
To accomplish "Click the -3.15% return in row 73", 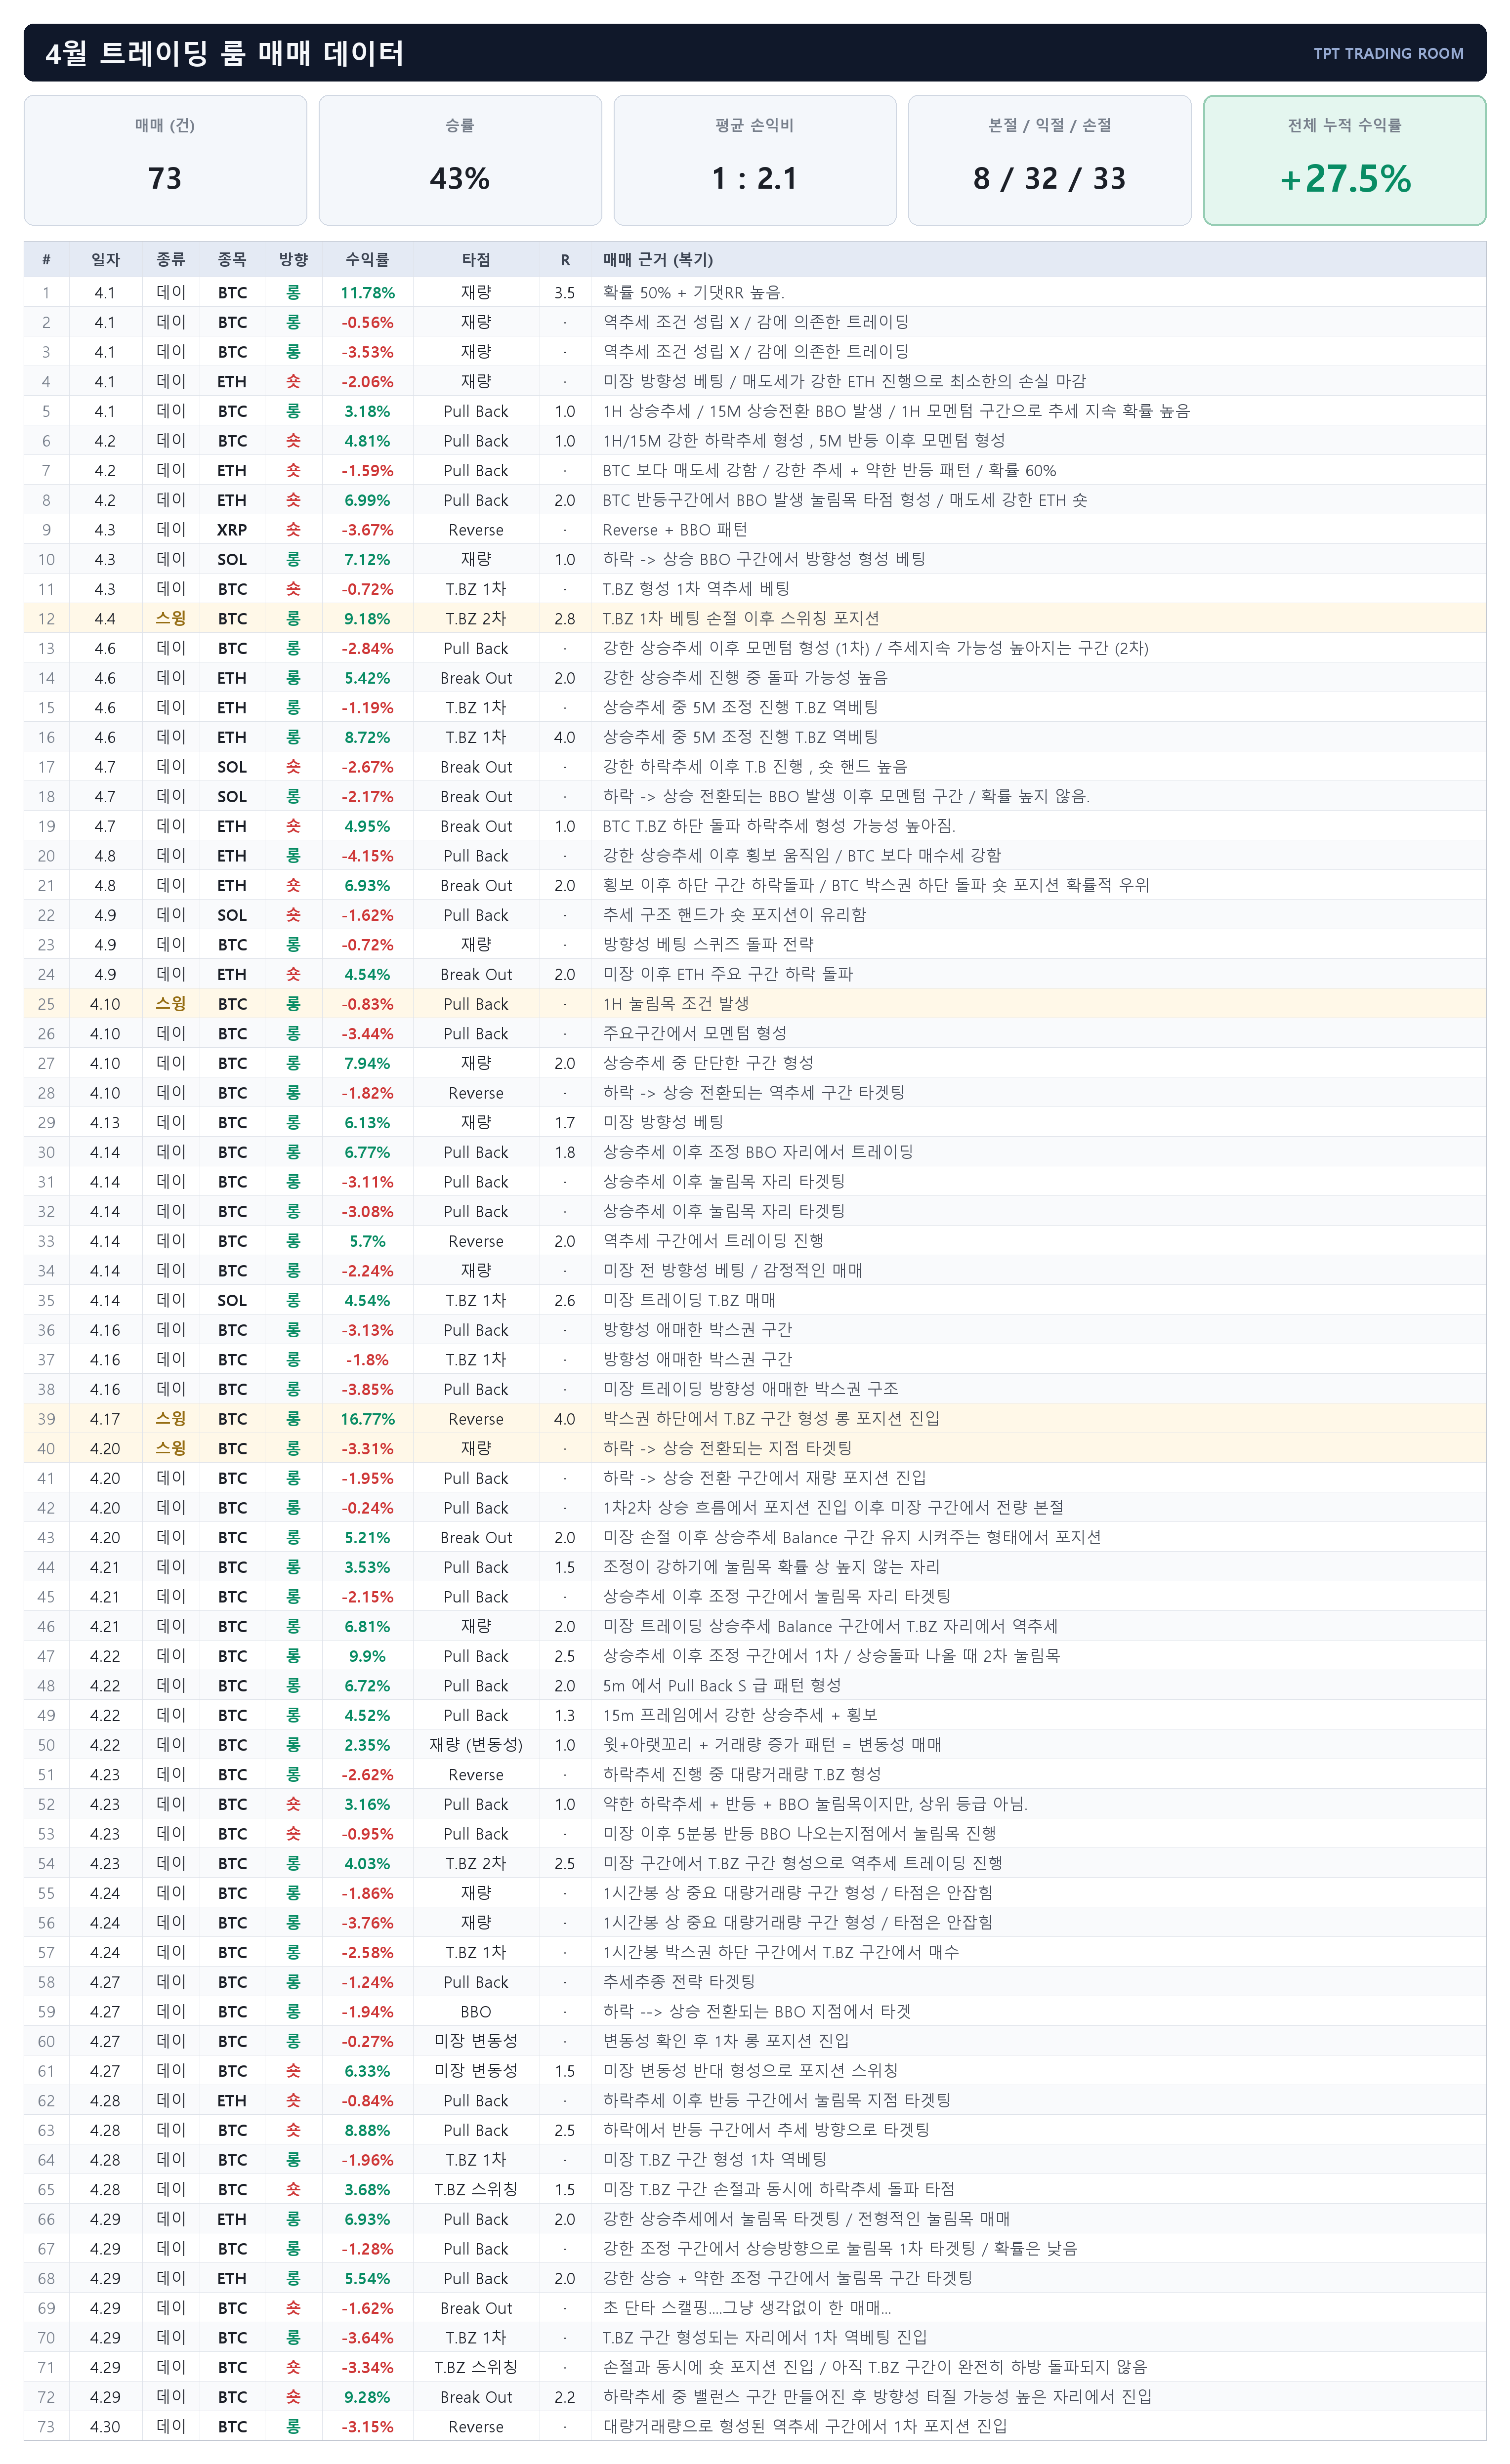I will (x=367, y=2428).
